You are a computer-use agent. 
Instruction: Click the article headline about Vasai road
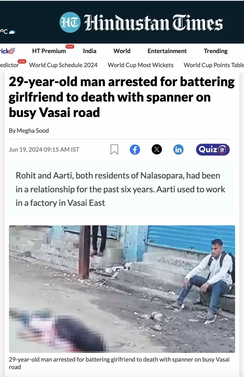pos(122,97)
